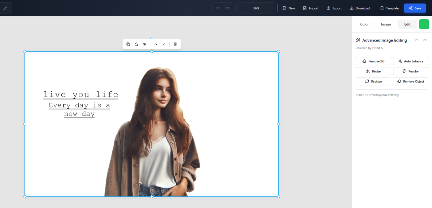432x208 pixels.
Task: Apply Auto Enhance to the image
Action: [x=410, y=61]
